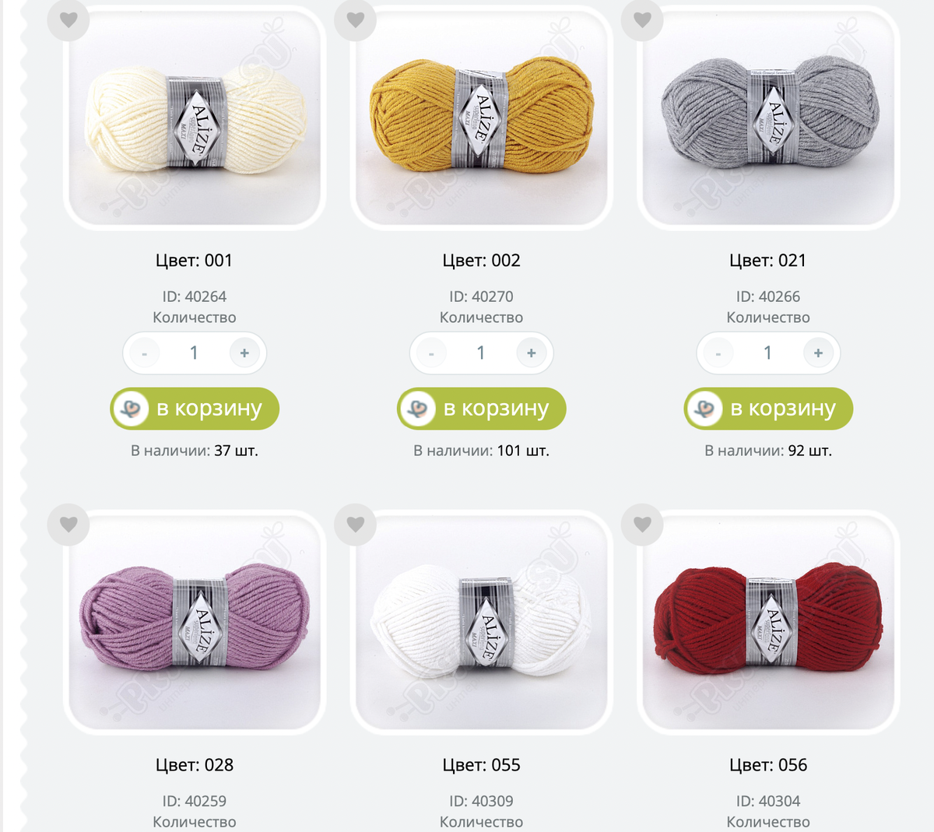Favorite the white yarn color 055
Screen dimensions: 934x832
pyautogui.click(x=356, y=524)
